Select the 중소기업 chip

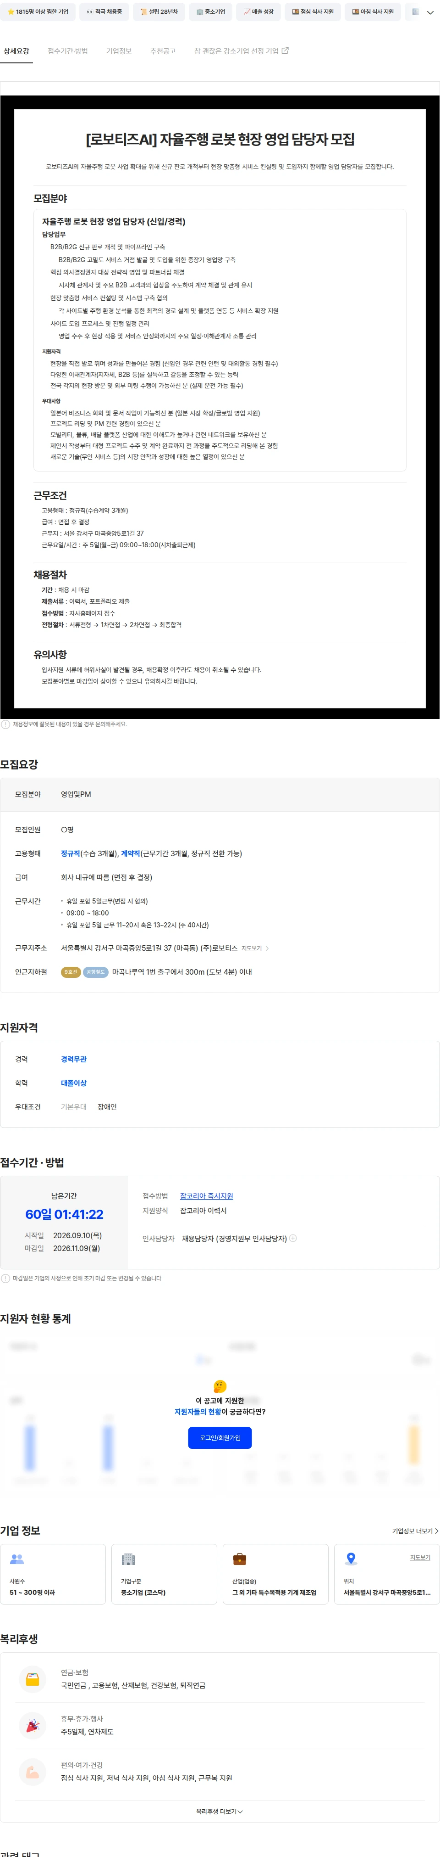pos(210,12)
